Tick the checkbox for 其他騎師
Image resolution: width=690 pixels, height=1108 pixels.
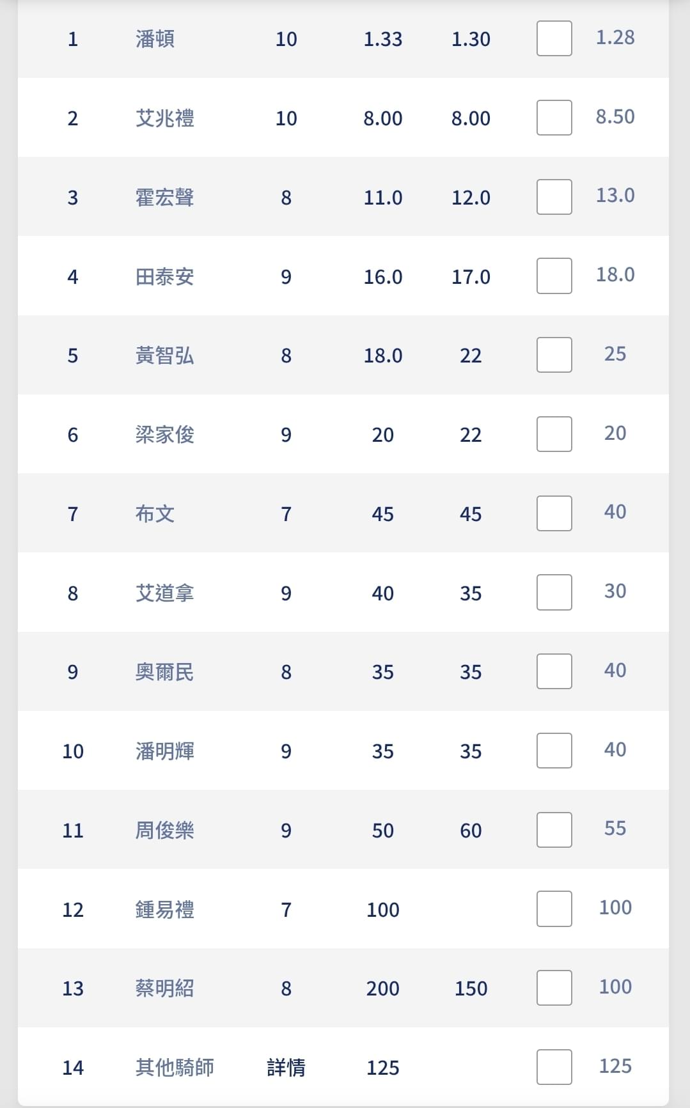(554, 1067)
